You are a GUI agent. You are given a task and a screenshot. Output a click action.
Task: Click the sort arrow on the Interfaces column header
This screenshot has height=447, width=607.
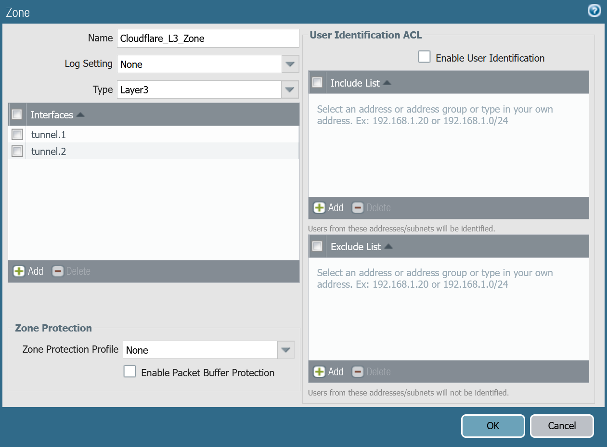80,115
